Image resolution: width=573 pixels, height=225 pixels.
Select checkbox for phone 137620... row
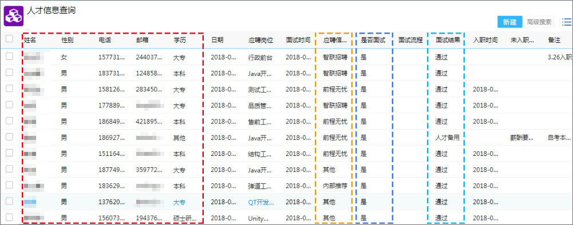pos(10,200)
